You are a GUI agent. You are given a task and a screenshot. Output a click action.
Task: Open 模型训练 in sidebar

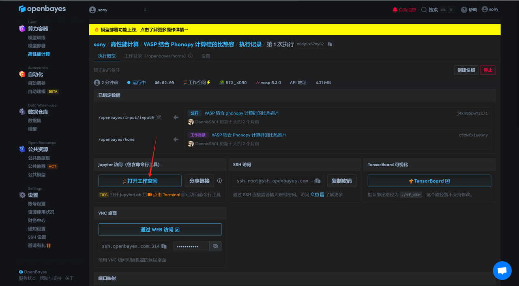pyautogui.click(x=36, y=38)
